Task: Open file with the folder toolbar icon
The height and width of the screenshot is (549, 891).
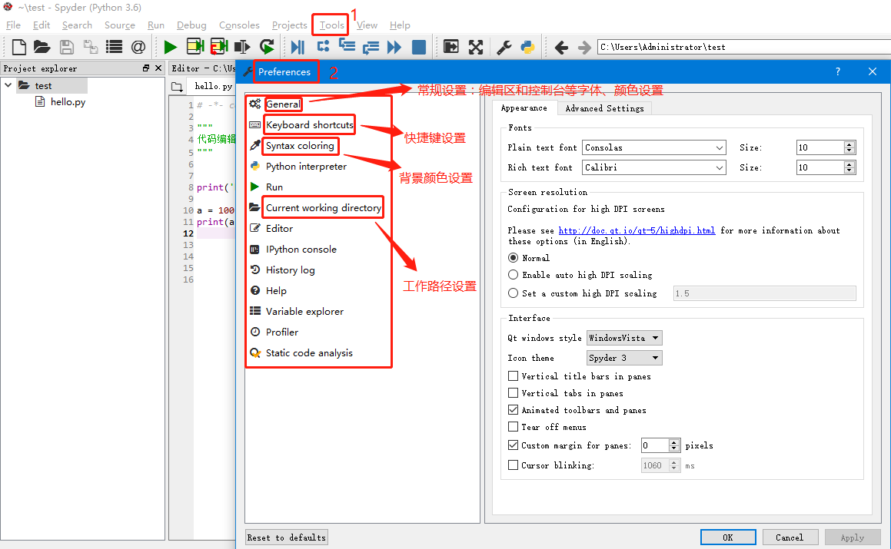Action: tap(42, 47)
